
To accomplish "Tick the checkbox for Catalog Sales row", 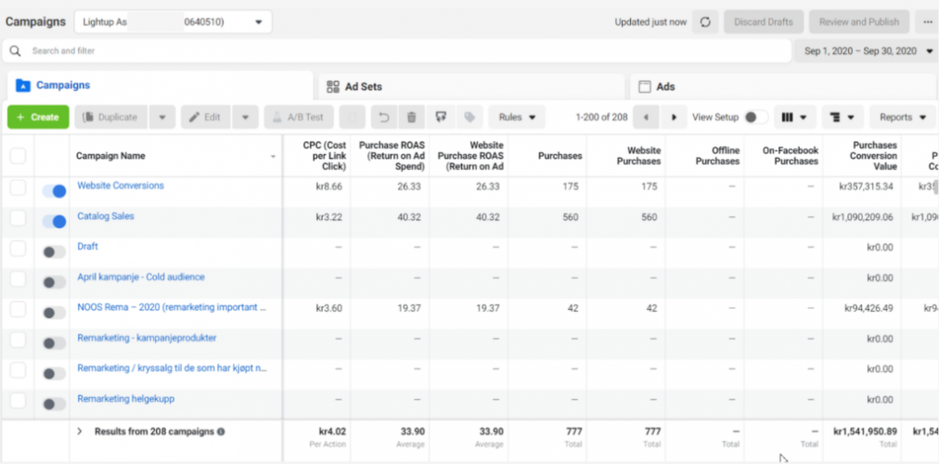I will coord(18,219).
